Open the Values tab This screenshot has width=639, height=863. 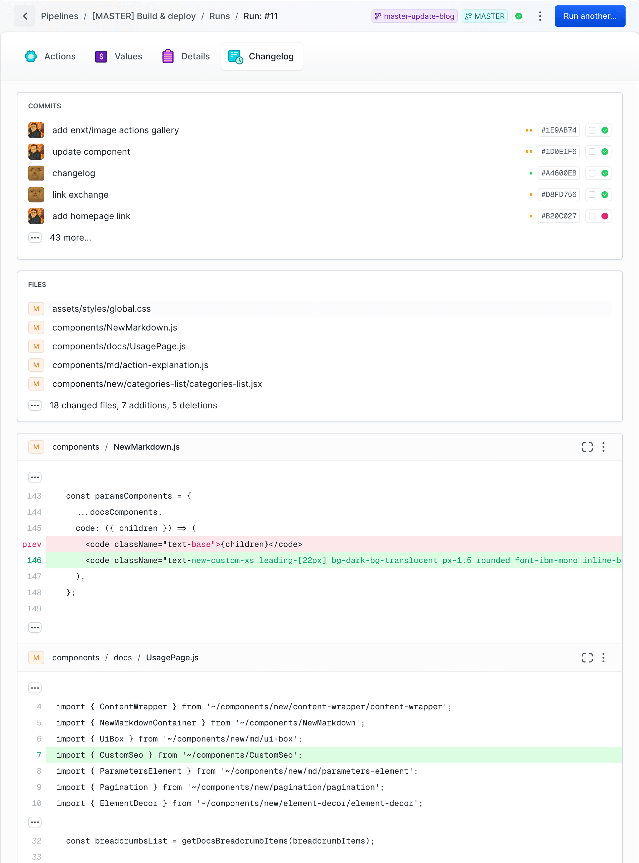click(x=119, y=56)
